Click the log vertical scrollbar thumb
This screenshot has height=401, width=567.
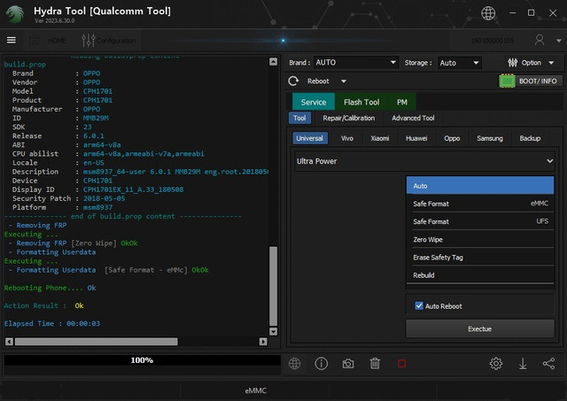click(x=274, y=286)
